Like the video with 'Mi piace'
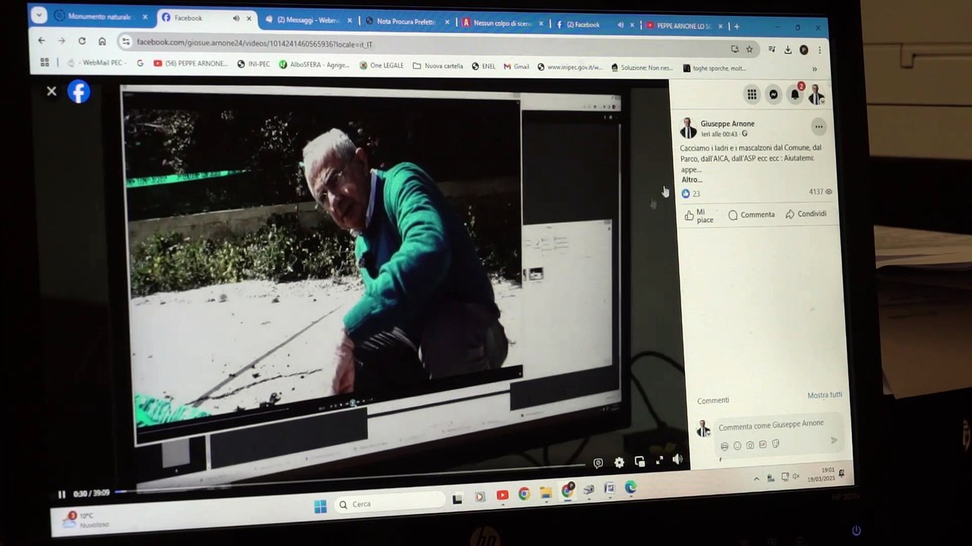Viewport: 972px width, 546px height. pyautogui.click(x=699, y=216)
